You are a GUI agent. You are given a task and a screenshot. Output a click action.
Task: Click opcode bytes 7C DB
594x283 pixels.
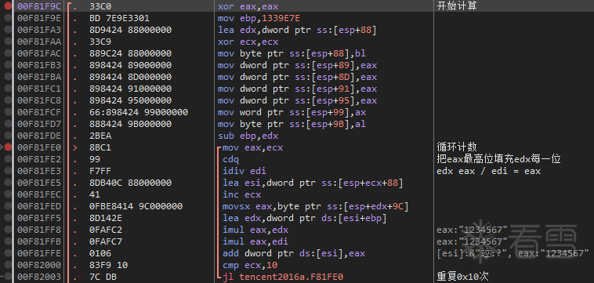[x=103, y=276]
